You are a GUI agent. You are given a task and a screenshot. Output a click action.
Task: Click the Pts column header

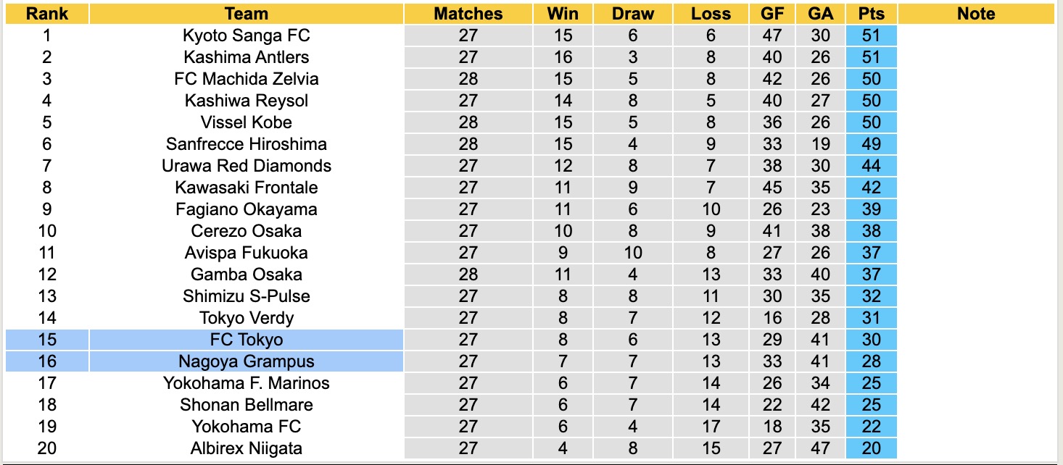tap(871, 14)
